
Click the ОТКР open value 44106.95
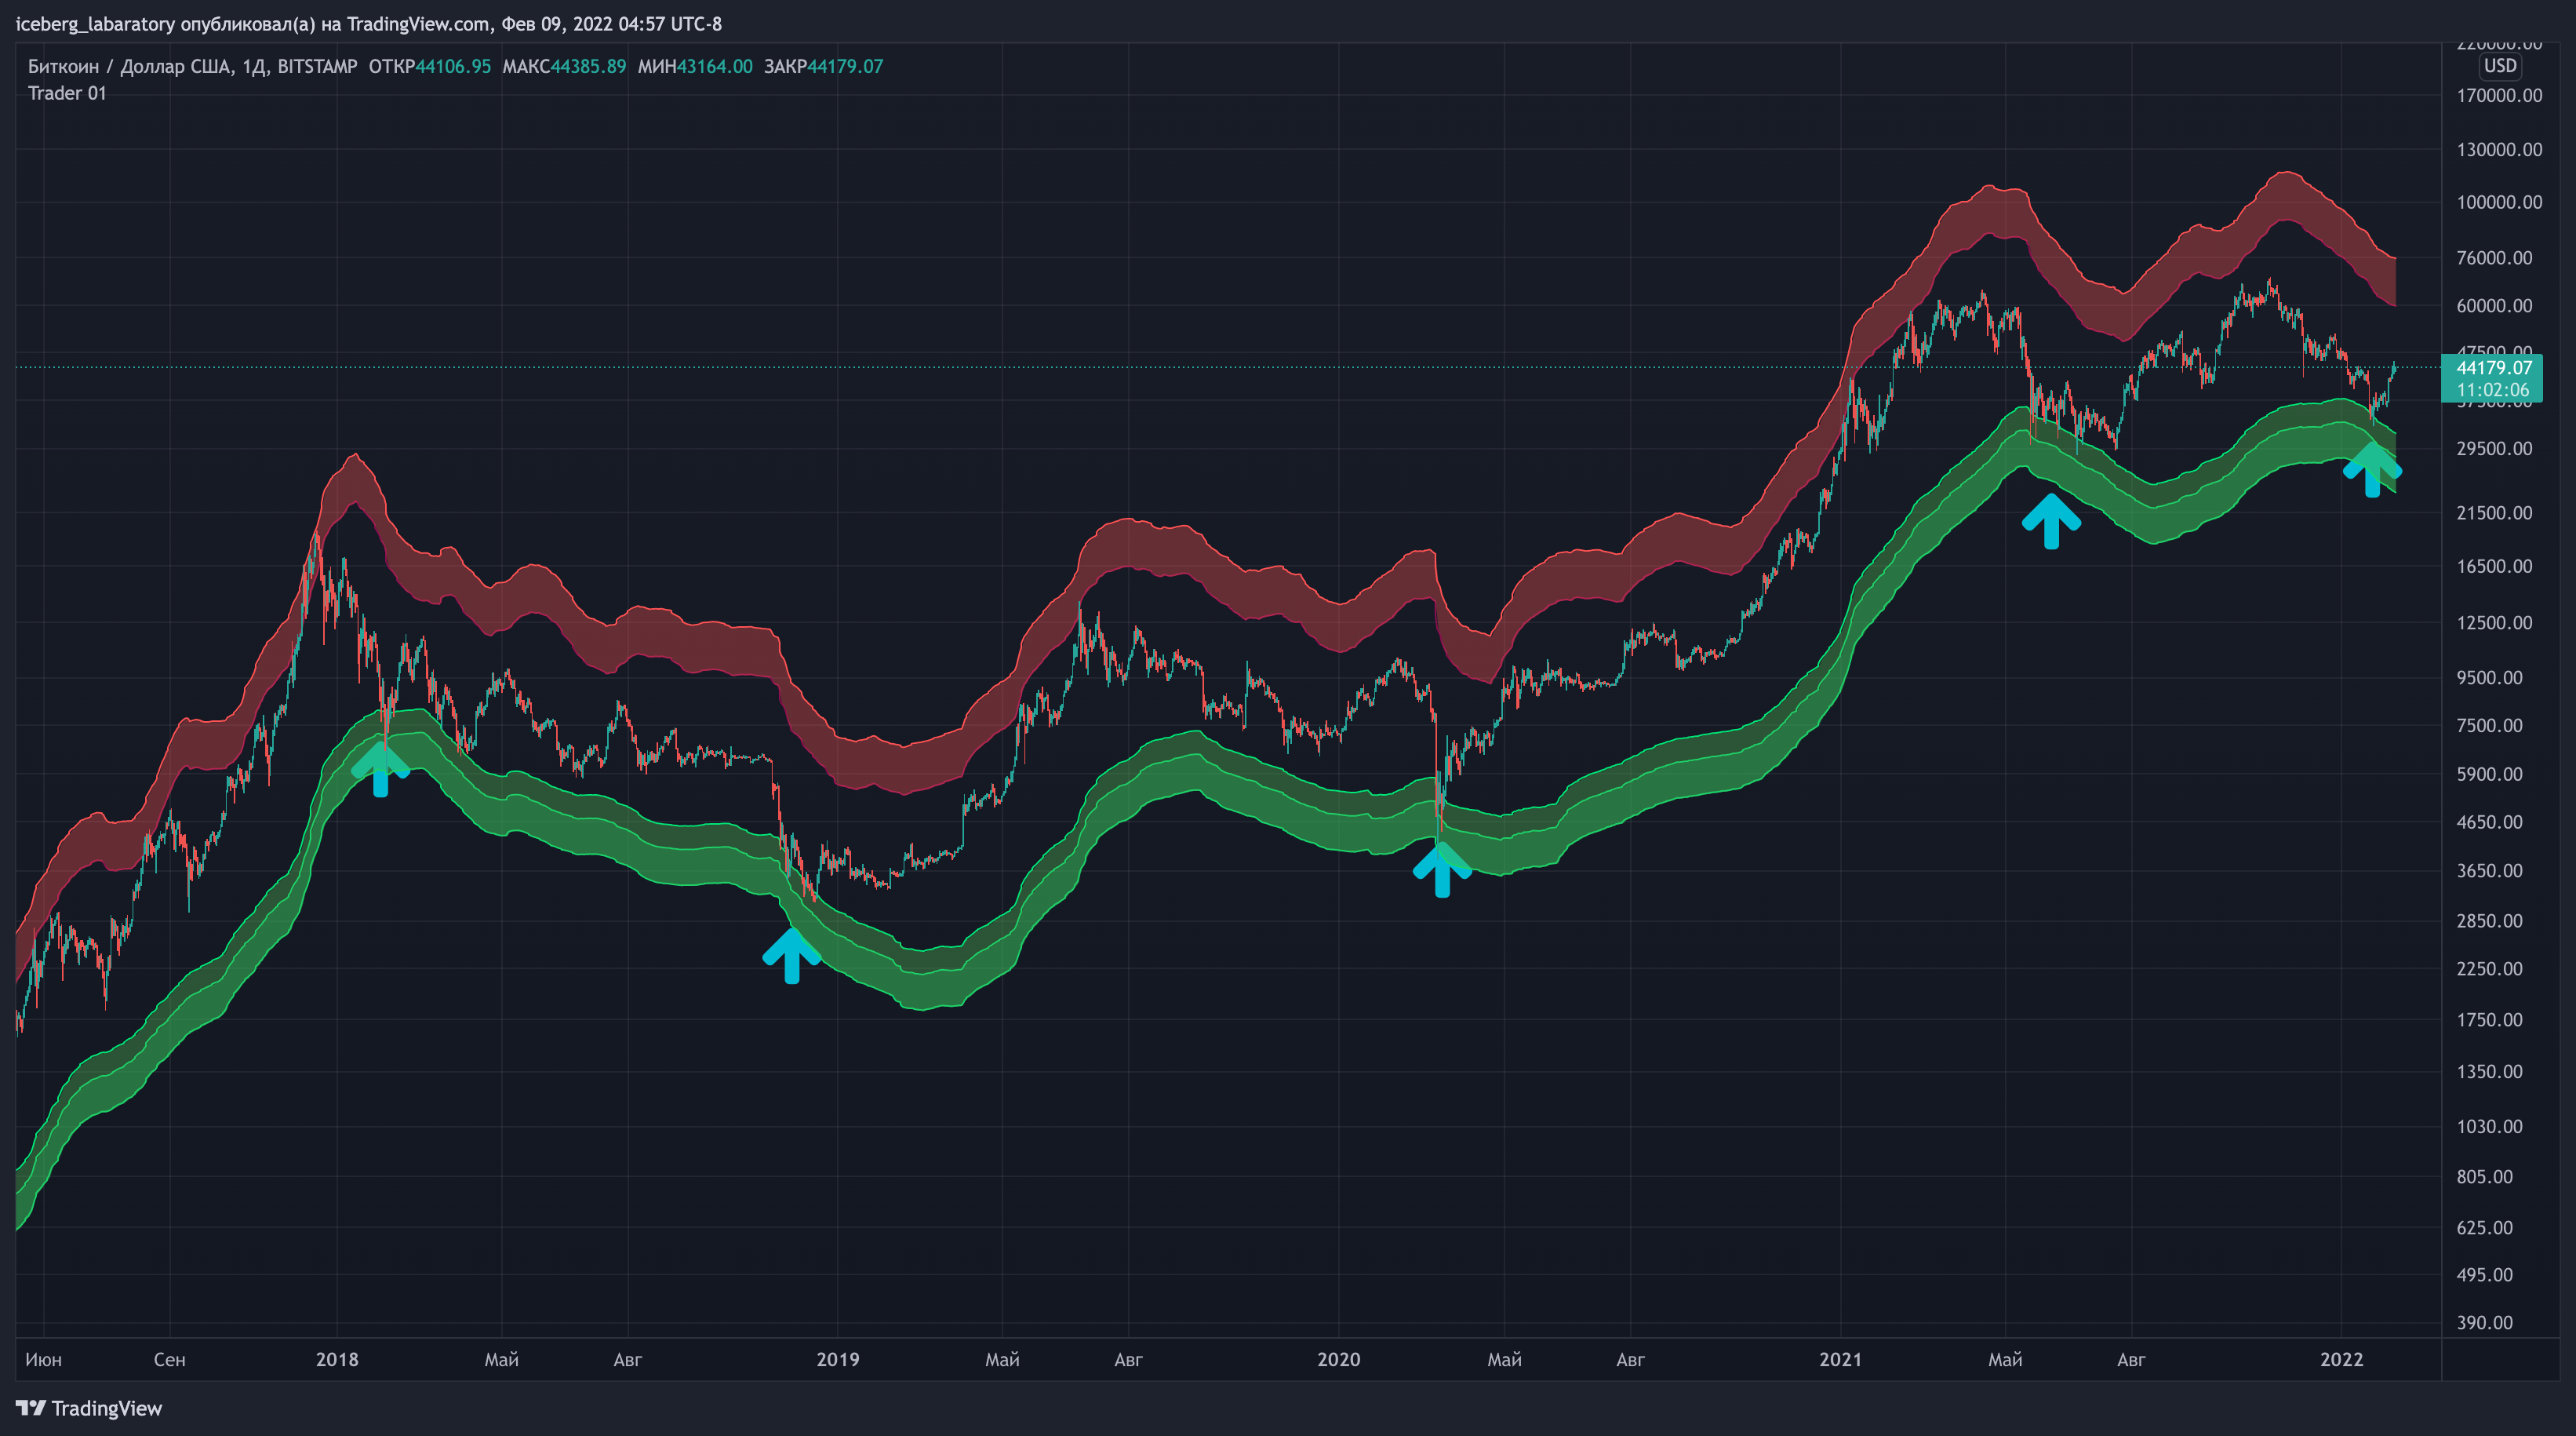point(453,66)
